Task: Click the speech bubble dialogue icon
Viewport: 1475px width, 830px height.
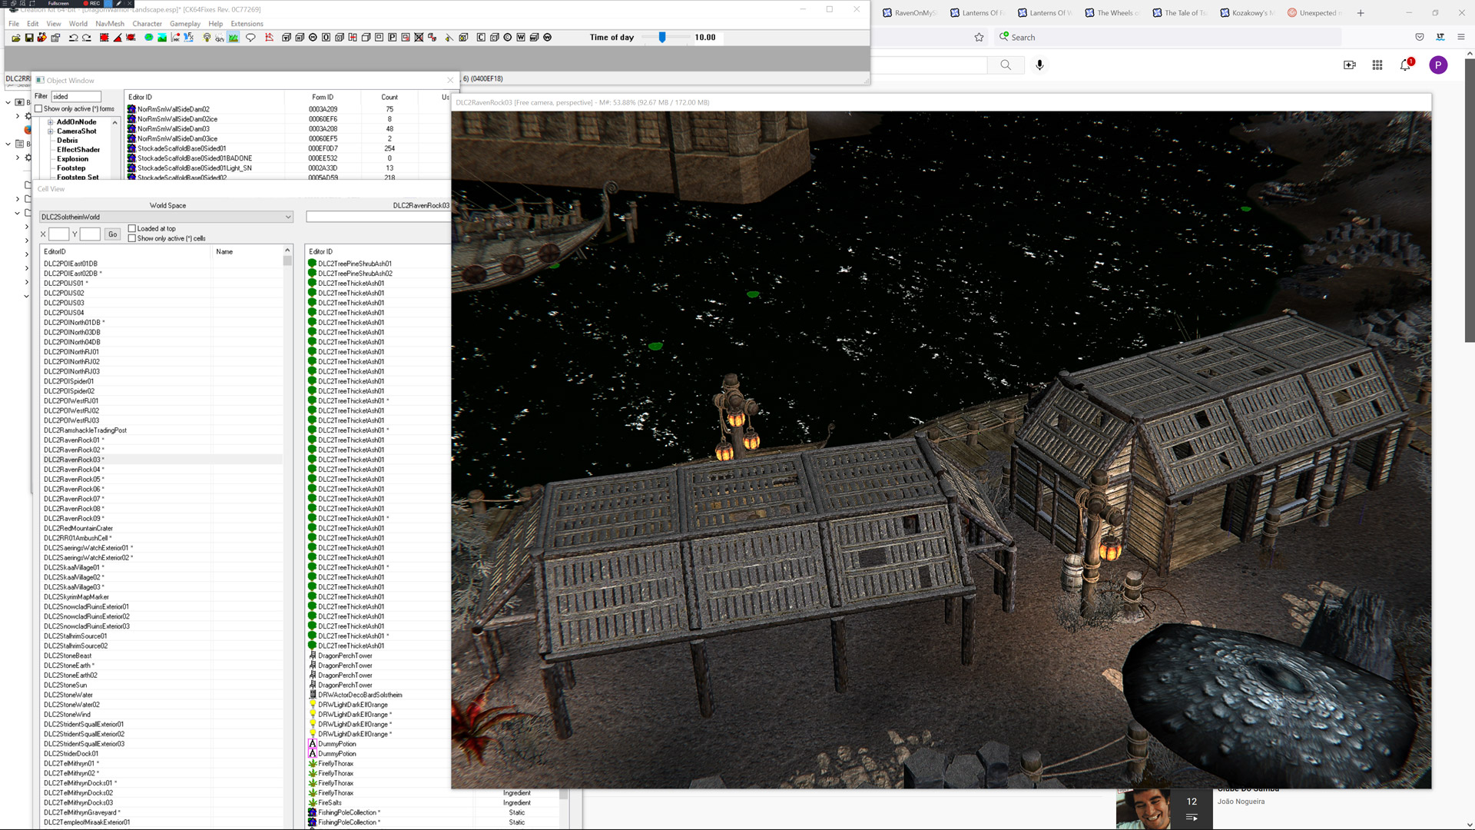Action: point(250,38)
